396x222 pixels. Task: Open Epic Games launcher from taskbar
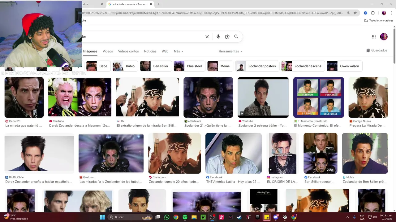tap(257, 217)
